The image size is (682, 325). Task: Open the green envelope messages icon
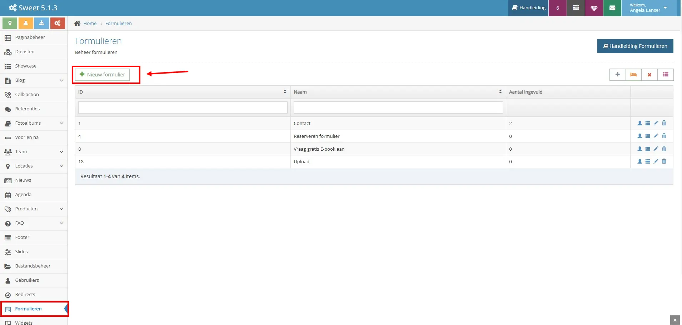coord(612,8)
